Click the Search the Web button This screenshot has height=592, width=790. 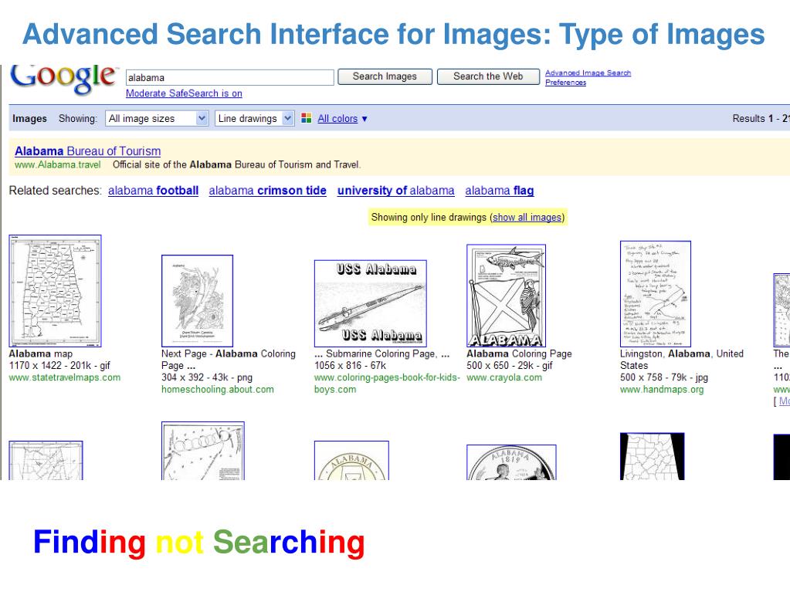pyautogui.click(x=488, y=76)
